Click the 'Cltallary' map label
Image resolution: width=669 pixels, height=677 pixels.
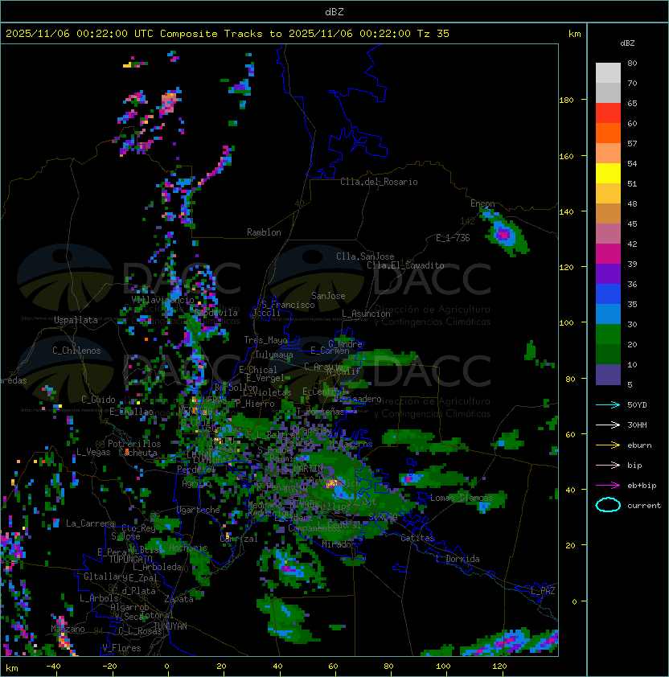[106, 576]
